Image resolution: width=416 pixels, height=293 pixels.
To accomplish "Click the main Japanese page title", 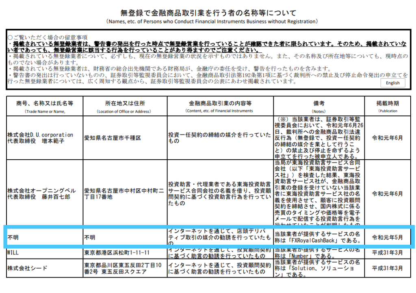I will click(208, 13).
